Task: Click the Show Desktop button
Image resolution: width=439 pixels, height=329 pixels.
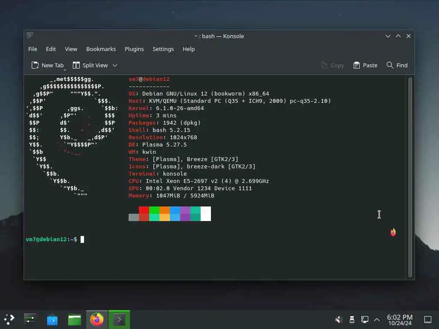Action: point(428,320)
